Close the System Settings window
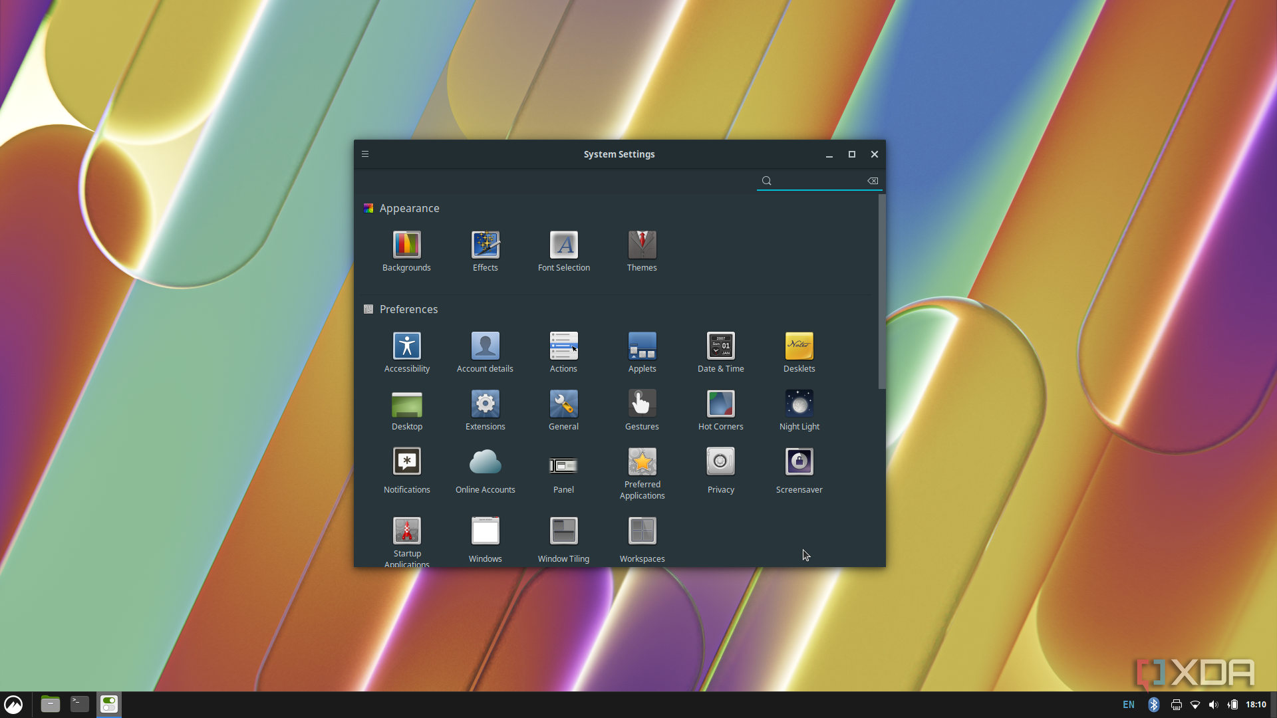 point(875,154)
